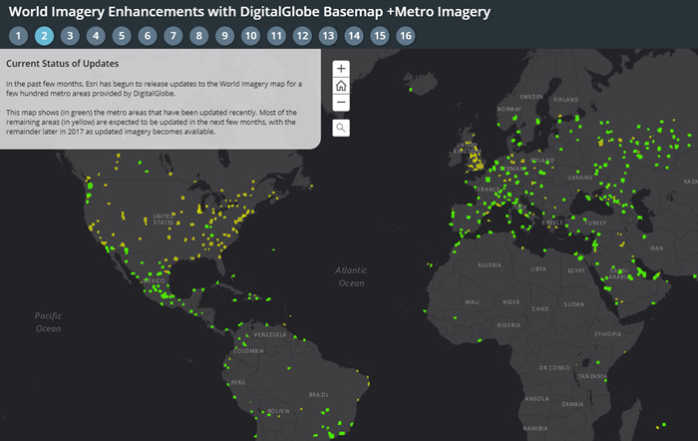Select section 11 bubble
This screenshot has height=441, width=698.
[x=276, y=36]
